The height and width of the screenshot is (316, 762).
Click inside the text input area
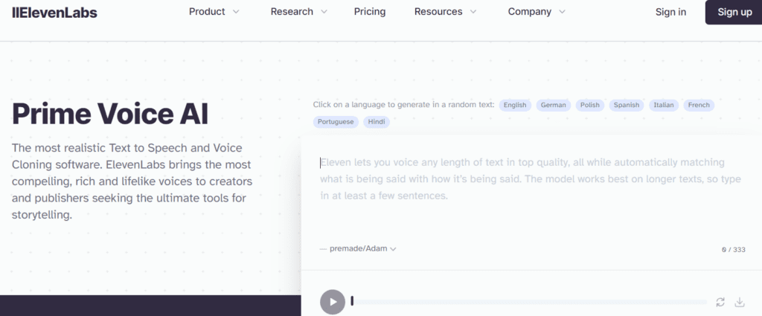531,194
